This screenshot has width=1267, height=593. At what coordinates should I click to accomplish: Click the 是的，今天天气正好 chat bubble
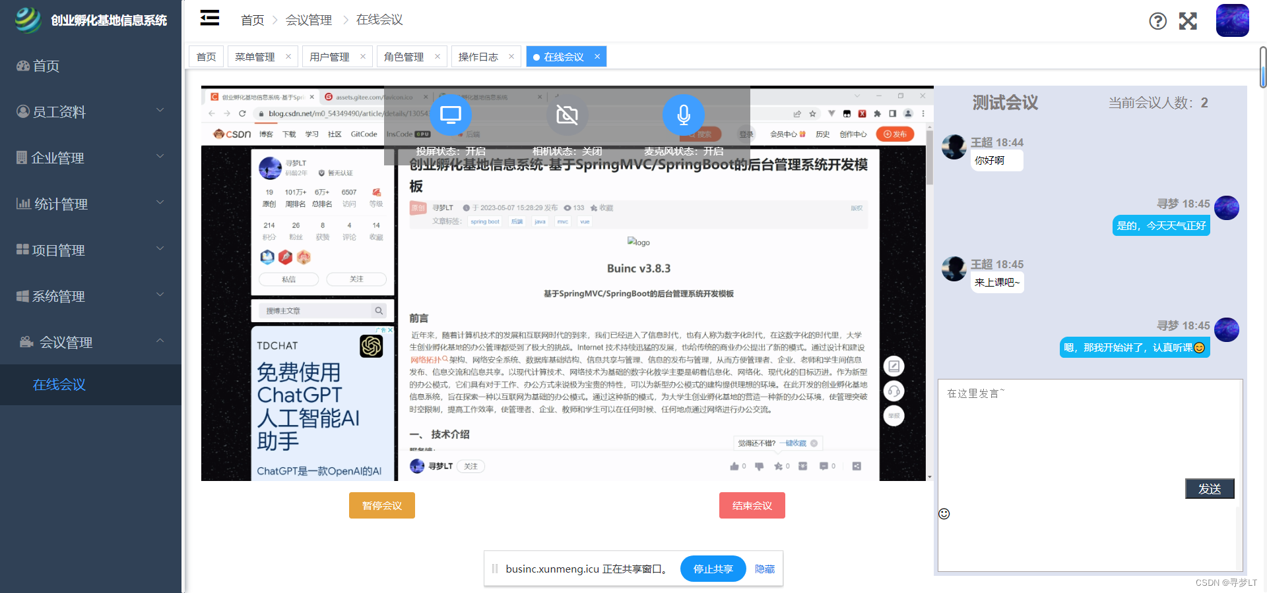[x=1161, y=225]
